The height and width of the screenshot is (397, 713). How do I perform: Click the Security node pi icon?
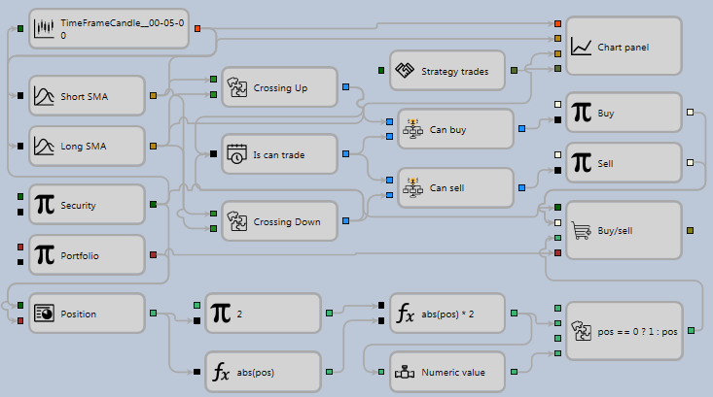pos(45,205)
